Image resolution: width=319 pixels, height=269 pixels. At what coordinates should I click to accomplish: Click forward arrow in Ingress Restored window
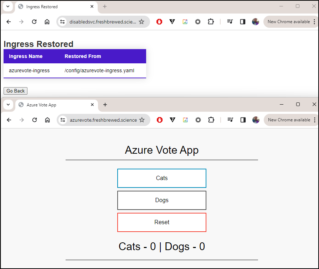[x=21, y=22]
